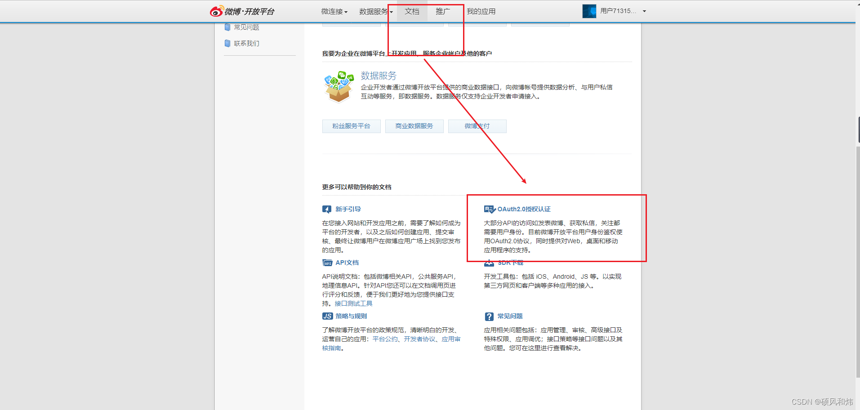
Task: Click the SDK下载 download icon
Action: [x=489, y=262]
